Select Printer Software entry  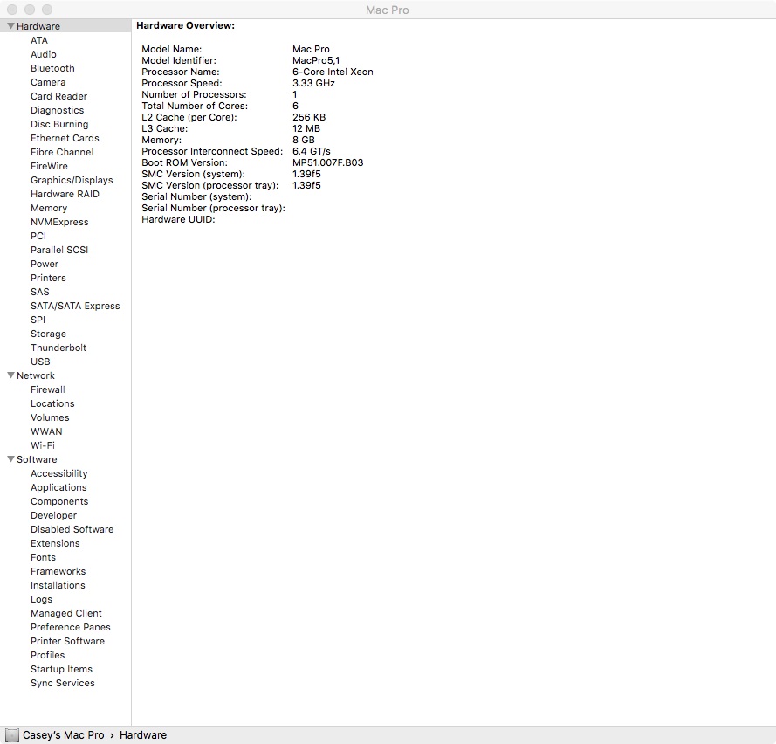[x=67, y=641]
